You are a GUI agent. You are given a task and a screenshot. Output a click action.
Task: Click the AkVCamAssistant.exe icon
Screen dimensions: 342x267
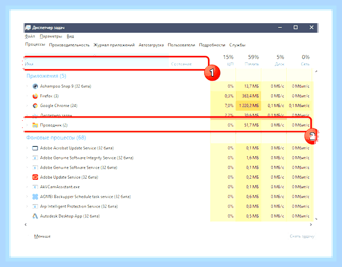[x=35, y=187]
